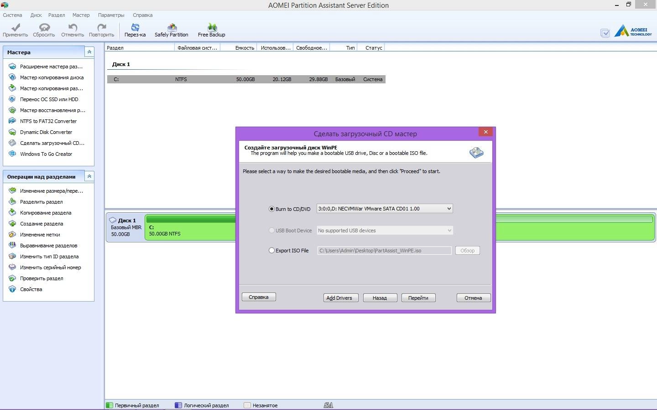Click the Мастер копирования диска icon
The image size is (657, 410).
click(12, 77)
